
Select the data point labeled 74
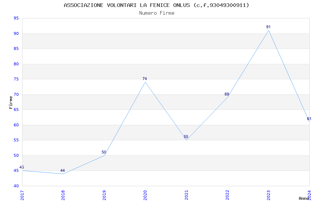tap(145, 79)
